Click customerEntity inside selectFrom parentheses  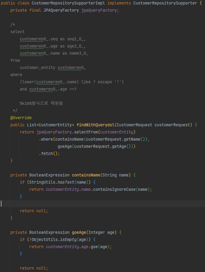[x=116, y=132]
